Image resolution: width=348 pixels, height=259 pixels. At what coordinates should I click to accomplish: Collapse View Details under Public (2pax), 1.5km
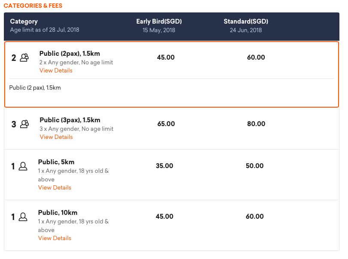click(x=56, y=70)
